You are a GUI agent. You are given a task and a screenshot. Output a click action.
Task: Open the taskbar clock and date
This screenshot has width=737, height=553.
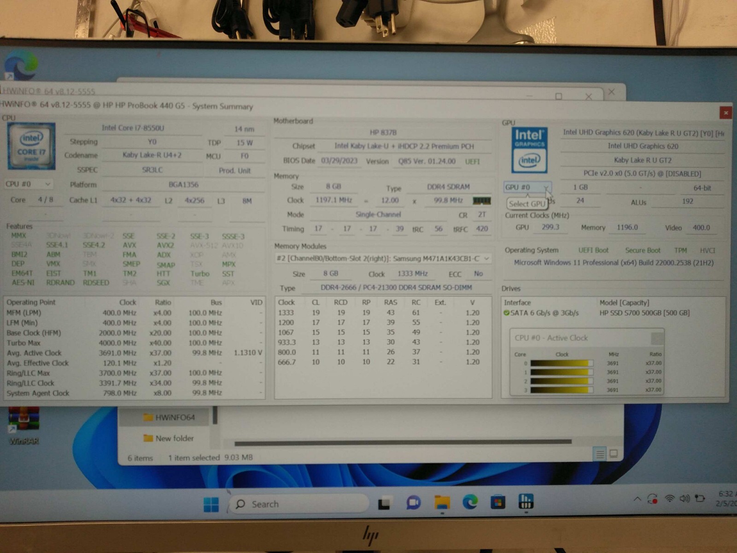[725, 498]
